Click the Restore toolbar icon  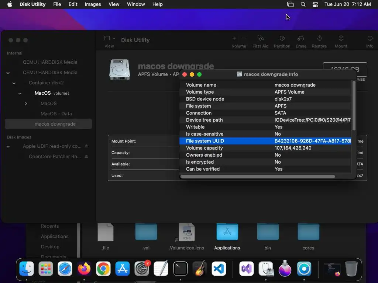(x=319, y=38)
